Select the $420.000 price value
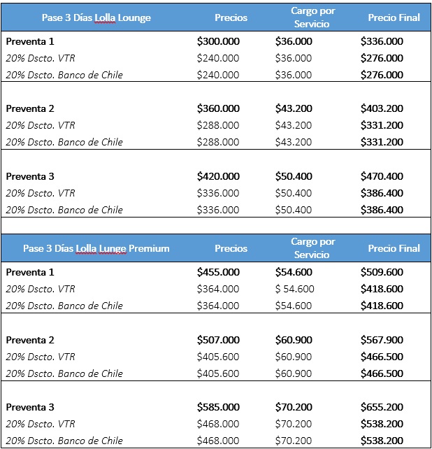Screen dimensions: 432x449 click(218, 176)
